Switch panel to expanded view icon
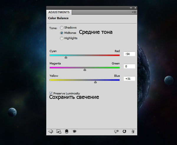177x145 pixels. tap(59, 131)
